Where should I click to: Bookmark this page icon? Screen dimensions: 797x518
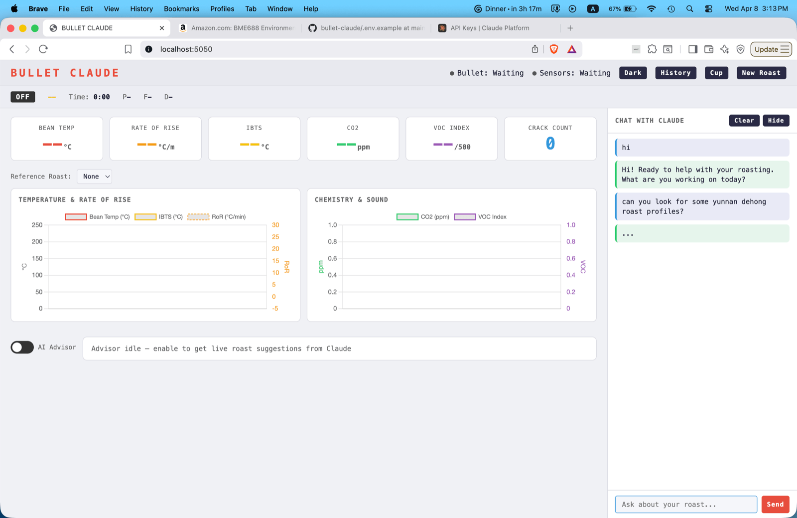click(128, 49)
